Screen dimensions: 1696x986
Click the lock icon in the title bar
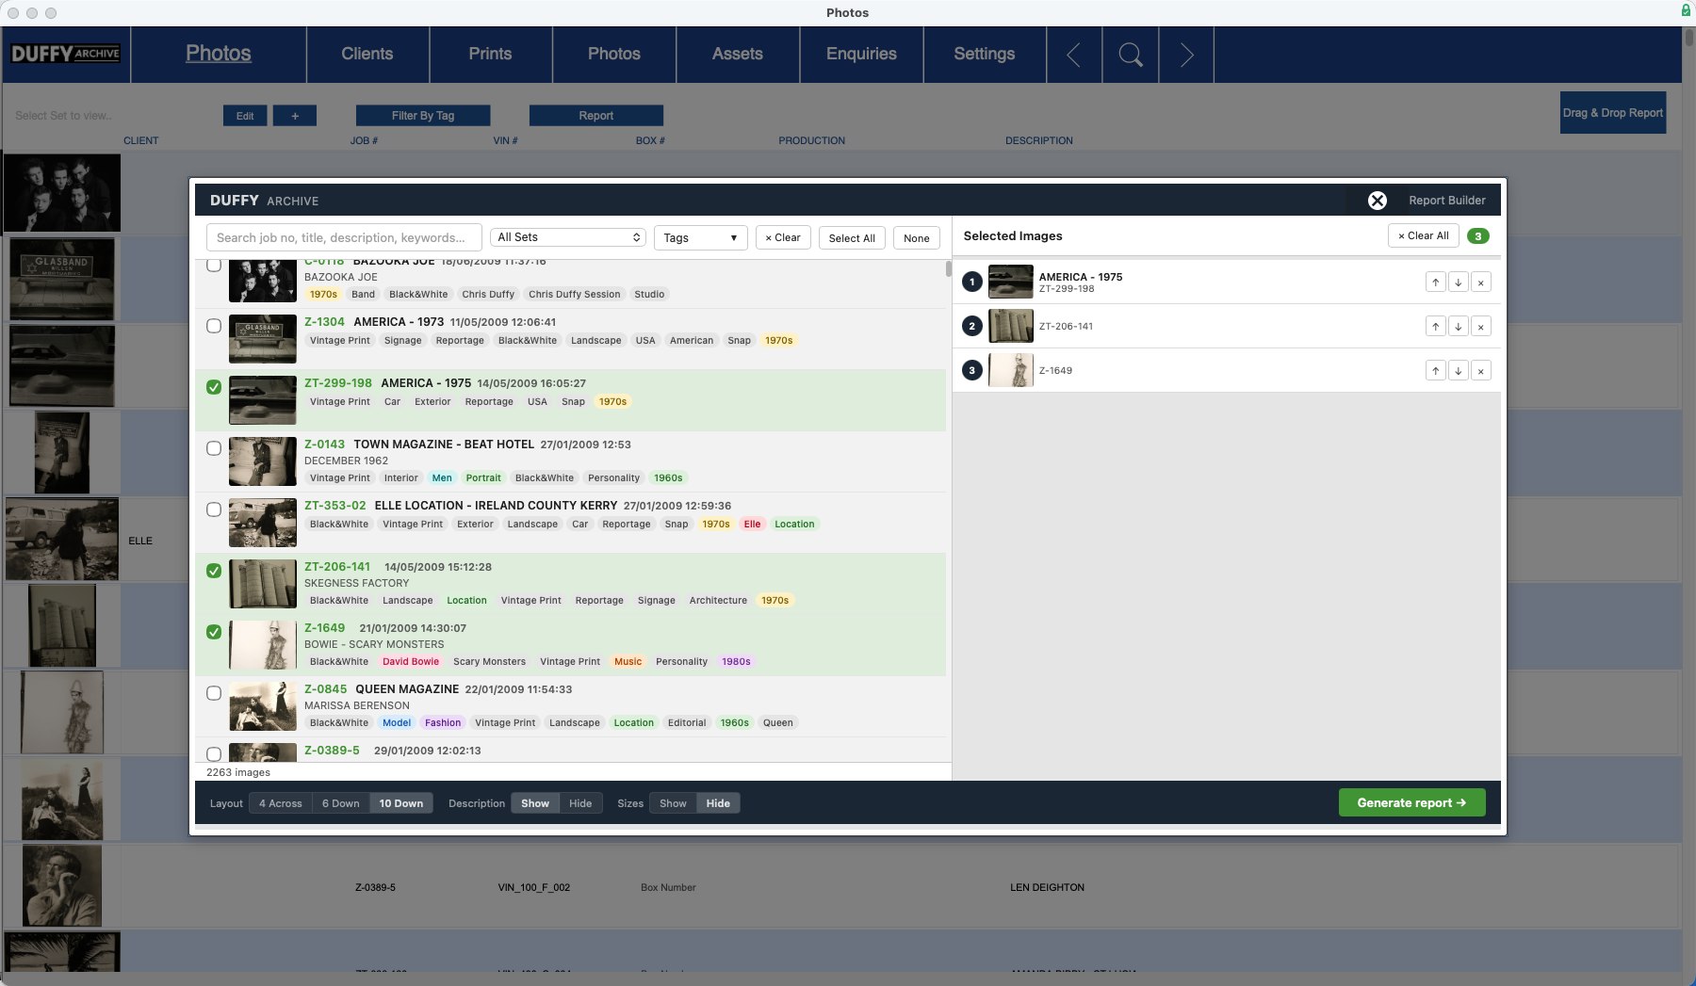1686,10
